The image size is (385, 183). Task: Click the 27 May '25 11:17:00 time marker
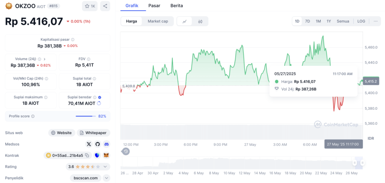pos(344,144)
